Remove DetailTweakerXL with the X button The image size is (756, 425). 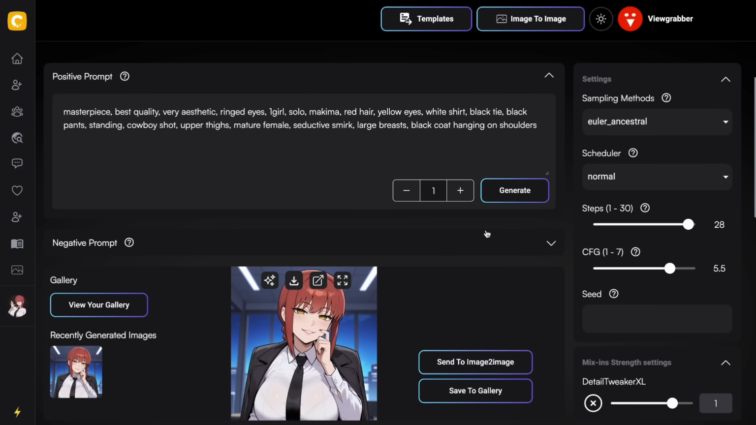(593, 403)
